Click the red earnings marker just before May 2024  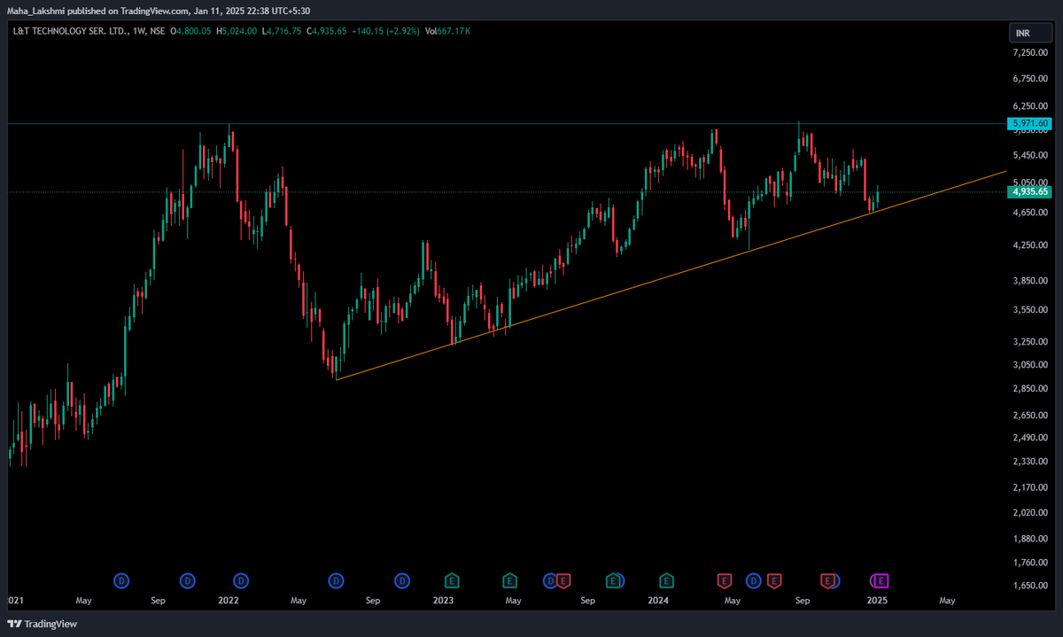[724, 580]
